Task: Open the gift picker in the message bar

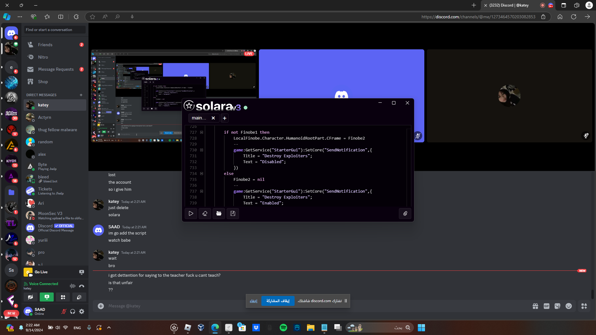Action: click(x=535, y=306)
